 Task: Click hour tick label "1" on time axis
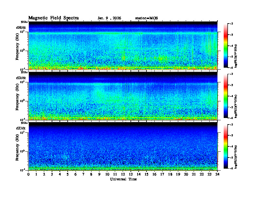pos(36,174)
